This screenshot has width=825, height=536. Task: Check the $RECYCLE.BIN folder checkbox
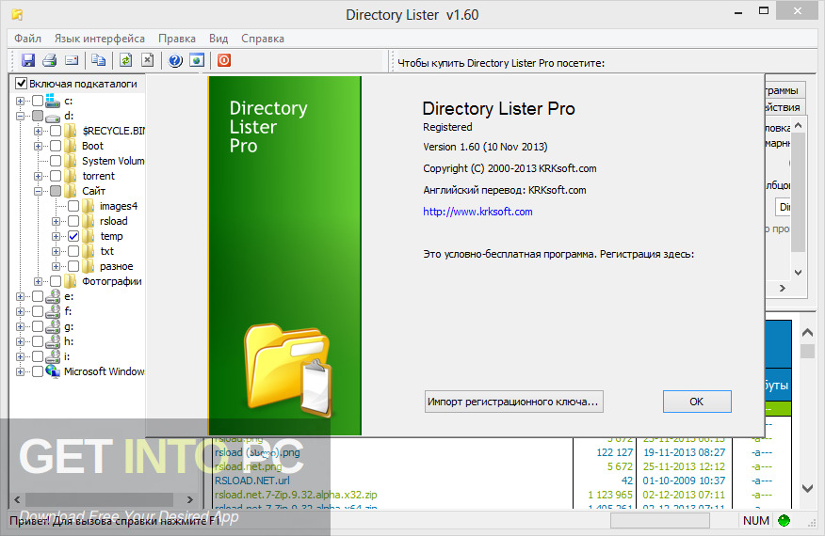click(56, 131)
